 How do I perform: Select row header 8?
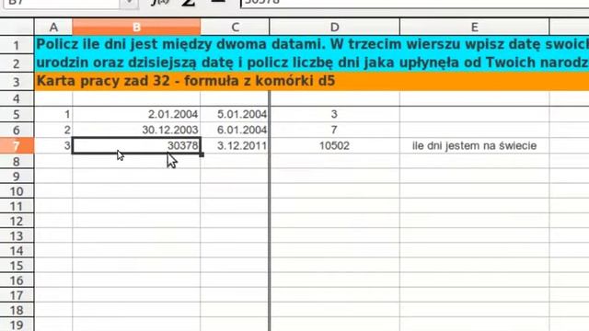coord(17,162)
